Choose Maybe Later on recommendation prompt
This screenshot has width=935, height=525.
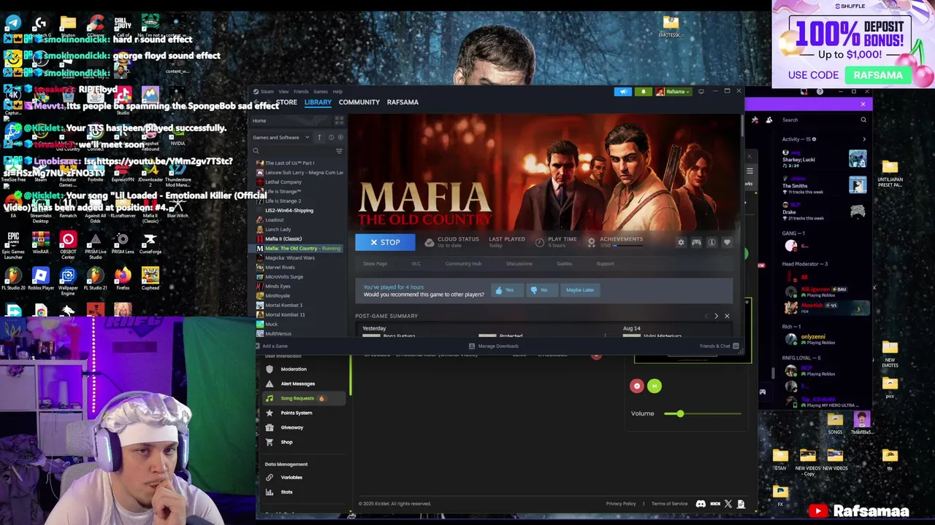(x=580, y=290)
